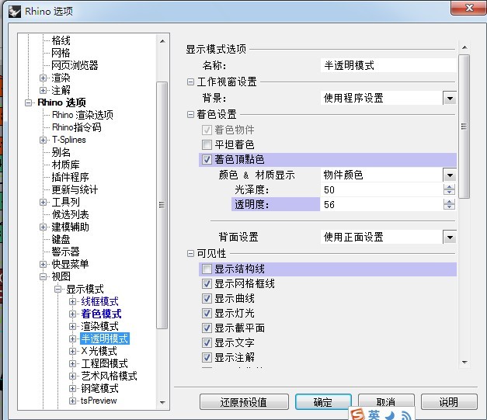Open the 颜色 & 材质显示 dropdown
The height and width of the screenshot is (420, 487).
pyautogui.click(x=450, y=175)
